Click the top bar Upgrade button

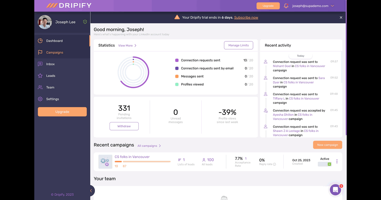[268, 6]
